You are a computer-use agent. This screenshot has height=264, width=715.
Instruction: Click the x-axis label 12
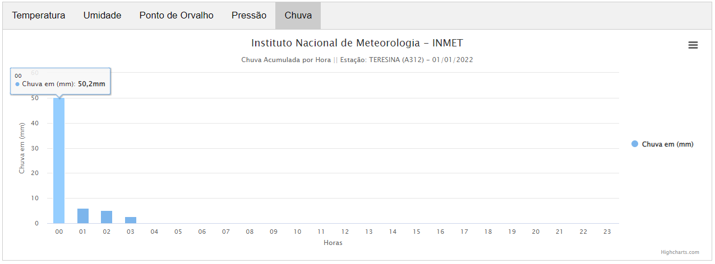point(345,232)
